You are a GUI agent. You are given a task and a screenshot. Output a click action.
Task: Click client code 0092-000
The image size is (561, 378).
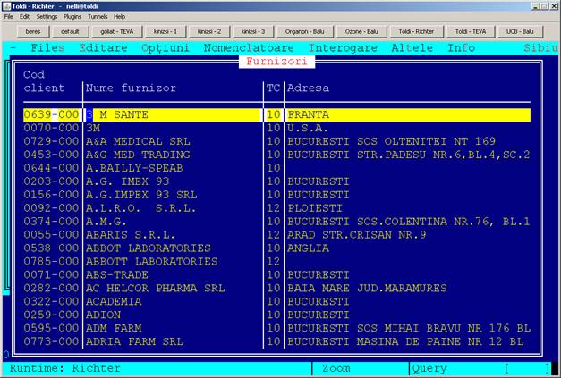[51, 208]
